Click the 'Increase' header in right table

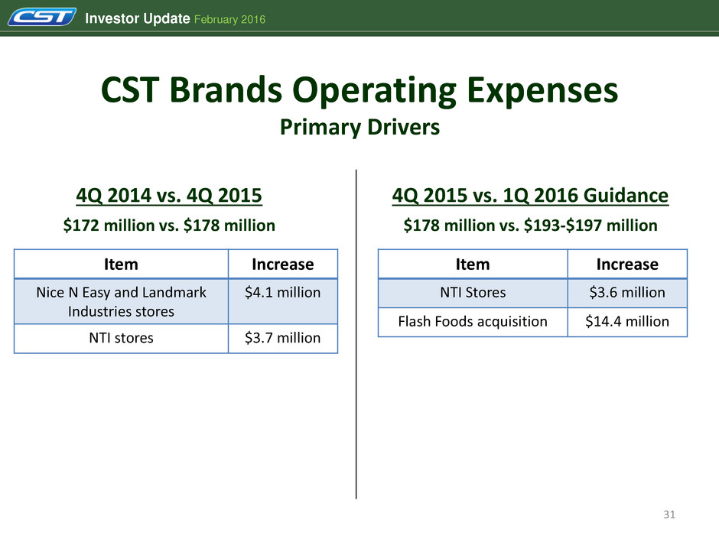coord(627,264)
